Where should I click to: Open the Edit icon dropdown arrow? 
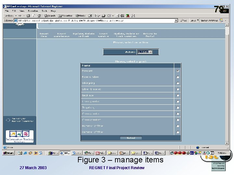point(113,16)
